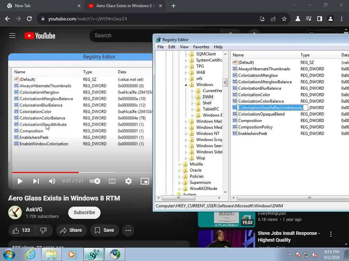Click the Name column header in Registry Editor
This screenshot has height=261, width=349.
(x=264, y=55)
